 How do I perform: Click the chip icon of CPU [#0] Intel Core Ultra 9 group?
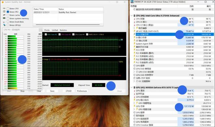(135, 16)
